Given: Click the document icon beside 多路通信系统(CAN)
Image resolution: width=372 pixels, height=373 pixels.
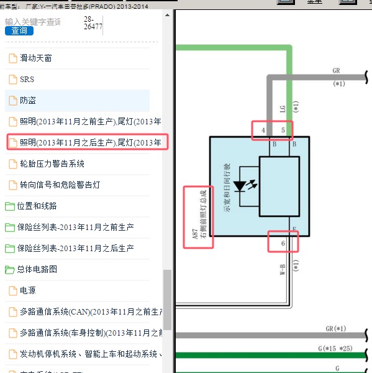Looking at the screenshot, I should [x=13, y=312].
